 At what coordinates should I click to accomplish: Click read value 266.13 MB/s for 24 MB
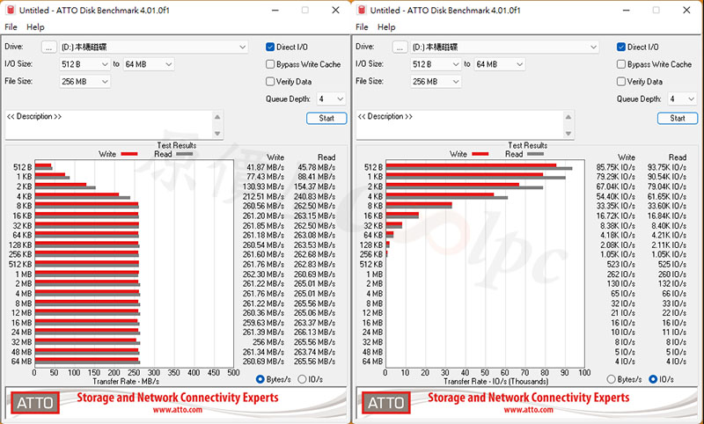pos(315,333)
